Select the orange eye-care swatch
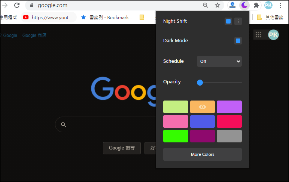 (203, 107)
